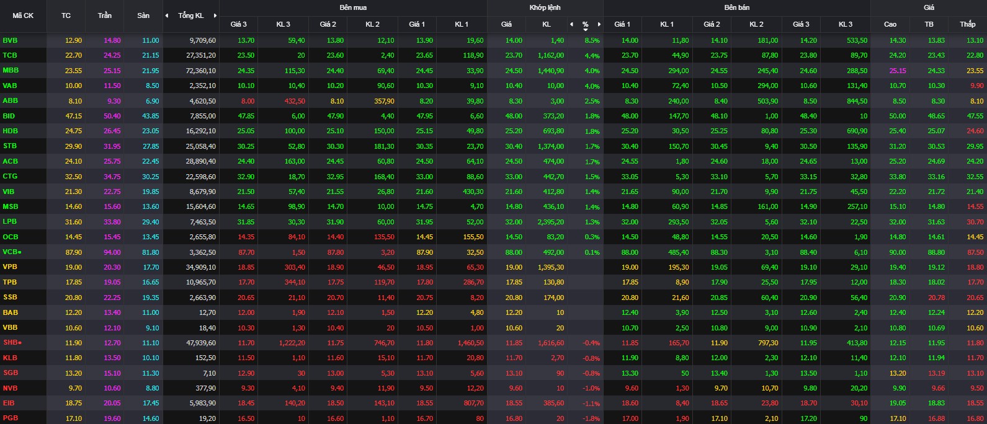Click the right arrow beside Tổng KL header
Screen dimensions: 987x424
[215, 15]
